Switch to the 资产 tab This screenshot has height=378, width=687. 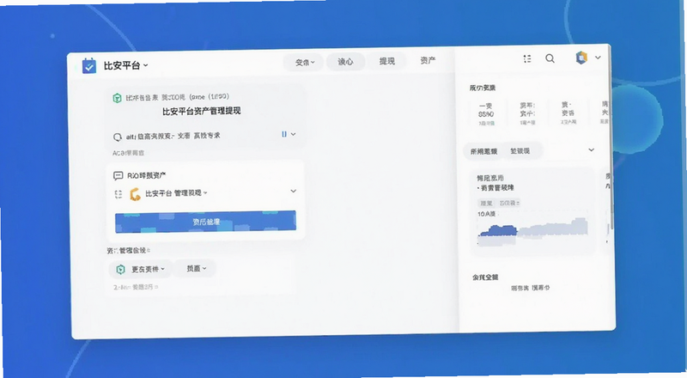pyautogui.click(x=428, y=60)
